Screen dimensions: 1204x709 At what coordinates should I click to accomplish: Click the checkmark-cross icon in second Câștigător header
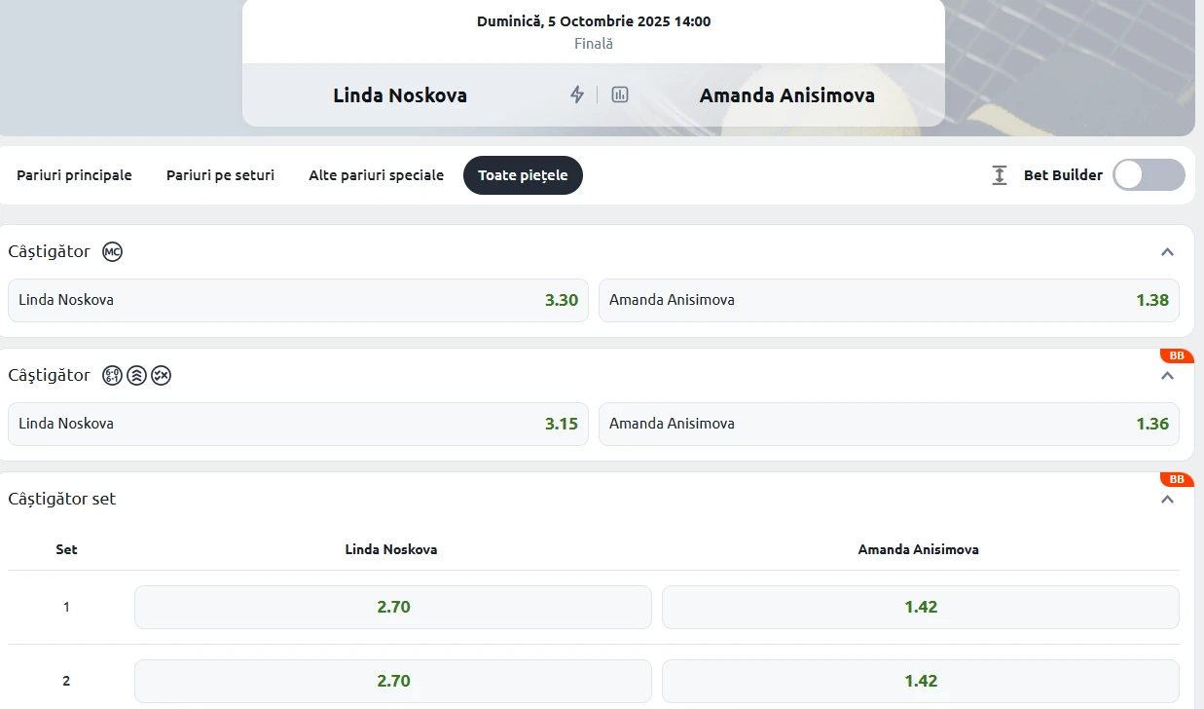point(162,376)
